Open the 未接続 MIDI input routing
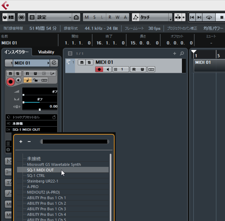The image size is (225, 221). point(31,123)
